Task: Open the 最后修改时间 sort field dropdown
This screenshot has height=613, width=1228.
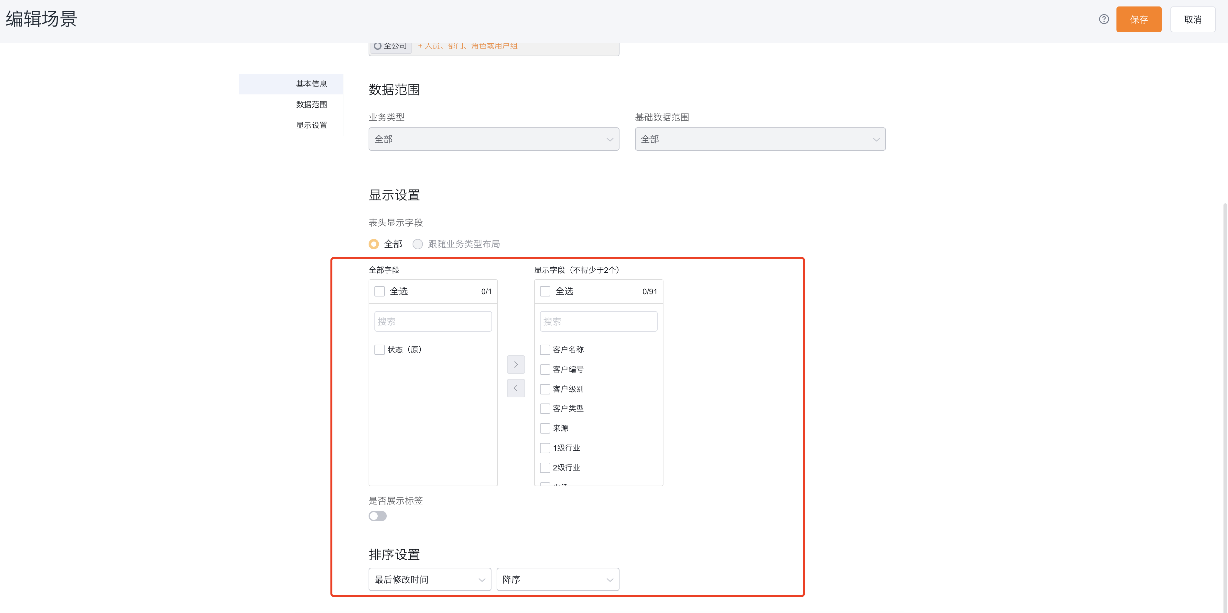Action: tap(429, 579)
